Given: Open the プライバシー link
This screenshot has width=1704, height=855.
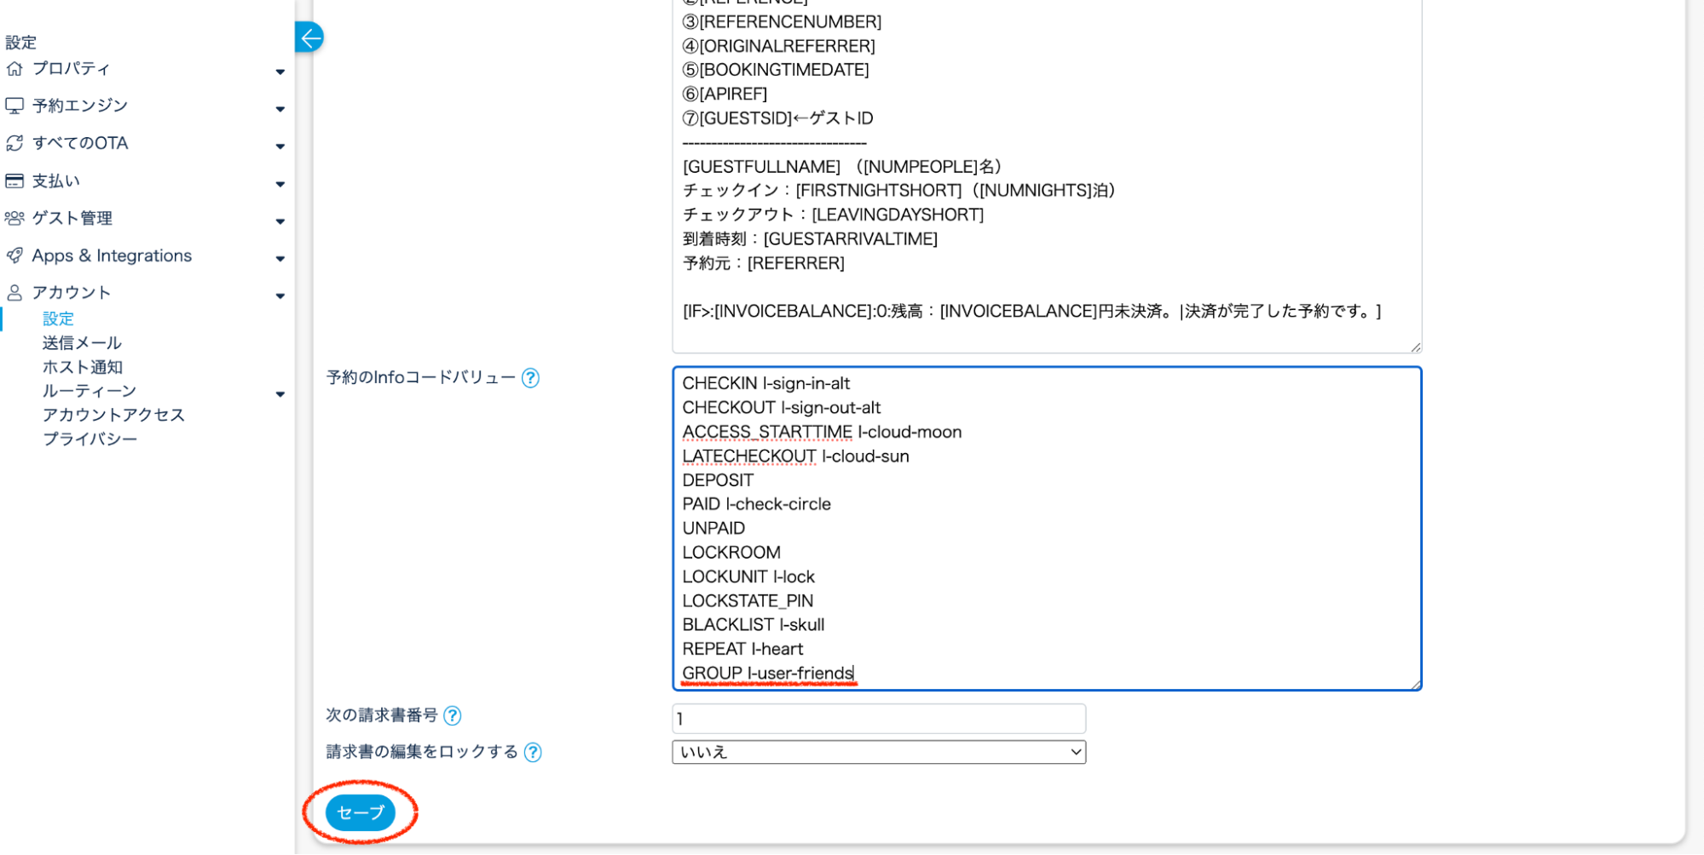Looking at the screenshot, I should pyautogui.click(x=90, y=439).
